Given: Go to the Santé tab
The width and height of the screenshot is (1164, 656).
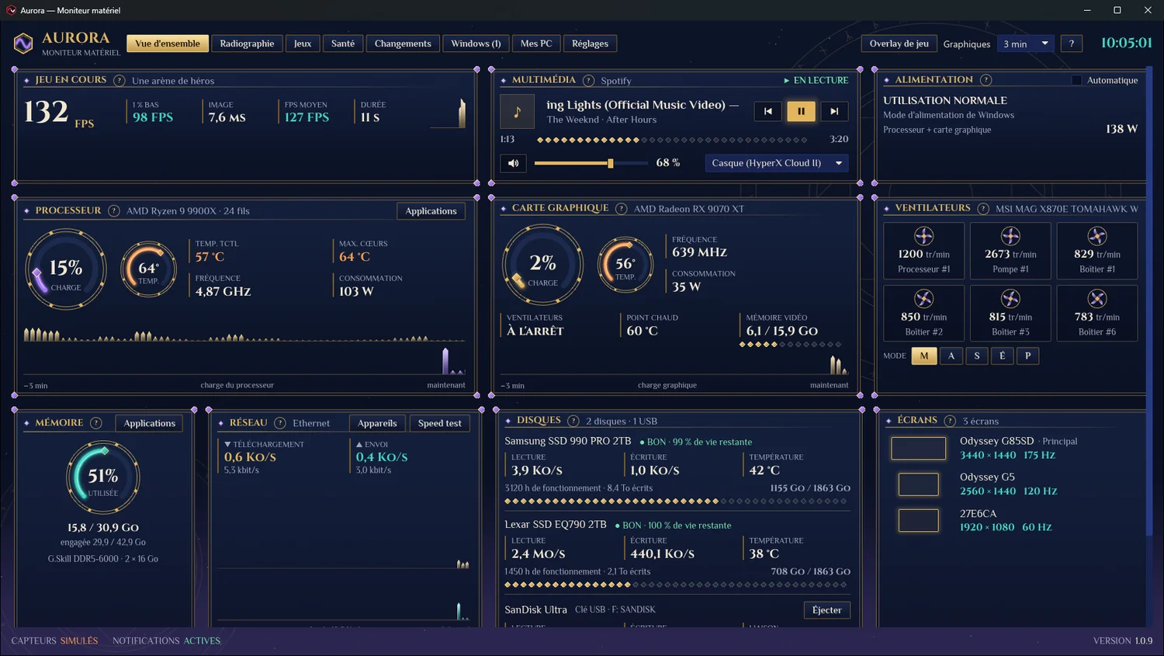Looking at the screenshot, I should coord(343,43).
